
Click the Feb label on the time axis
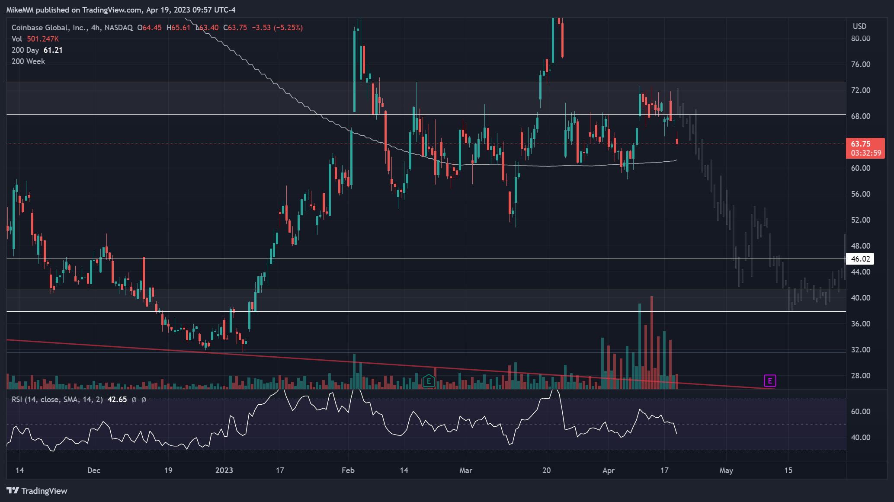pos(348,470)
